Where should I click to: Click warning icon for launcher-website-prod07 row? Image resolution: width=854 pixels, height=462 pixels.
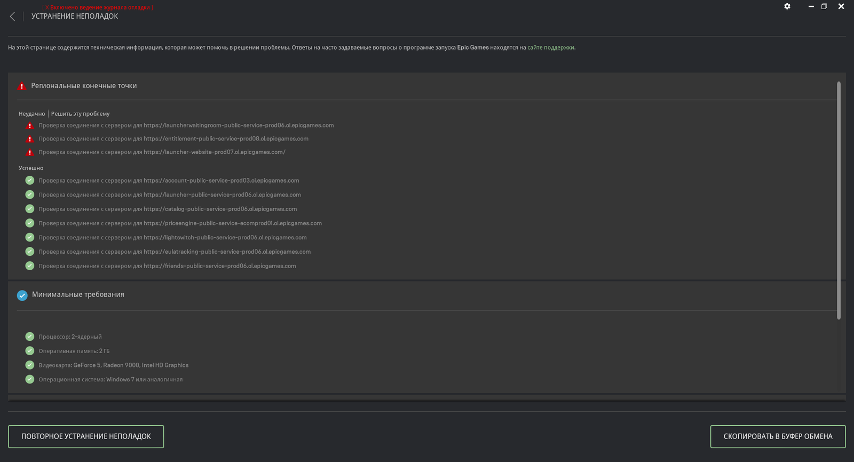tap(30, 153)
